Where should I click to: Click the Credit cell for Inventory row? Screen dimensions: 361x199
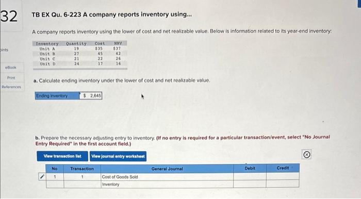(x=283, y=184)
